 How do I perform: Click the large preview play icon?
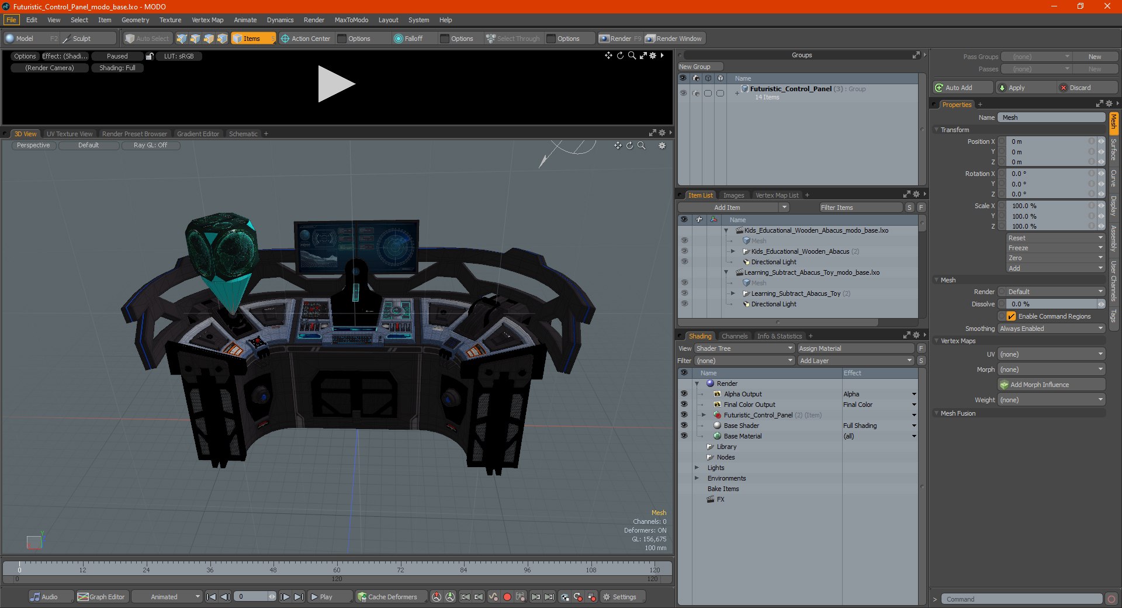(336, 84)
